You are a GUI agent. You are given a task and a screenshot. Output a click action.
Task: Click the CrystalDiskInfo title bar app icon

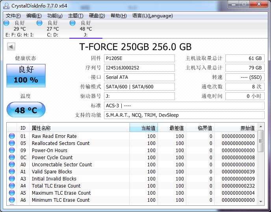[x=6, y=6]
